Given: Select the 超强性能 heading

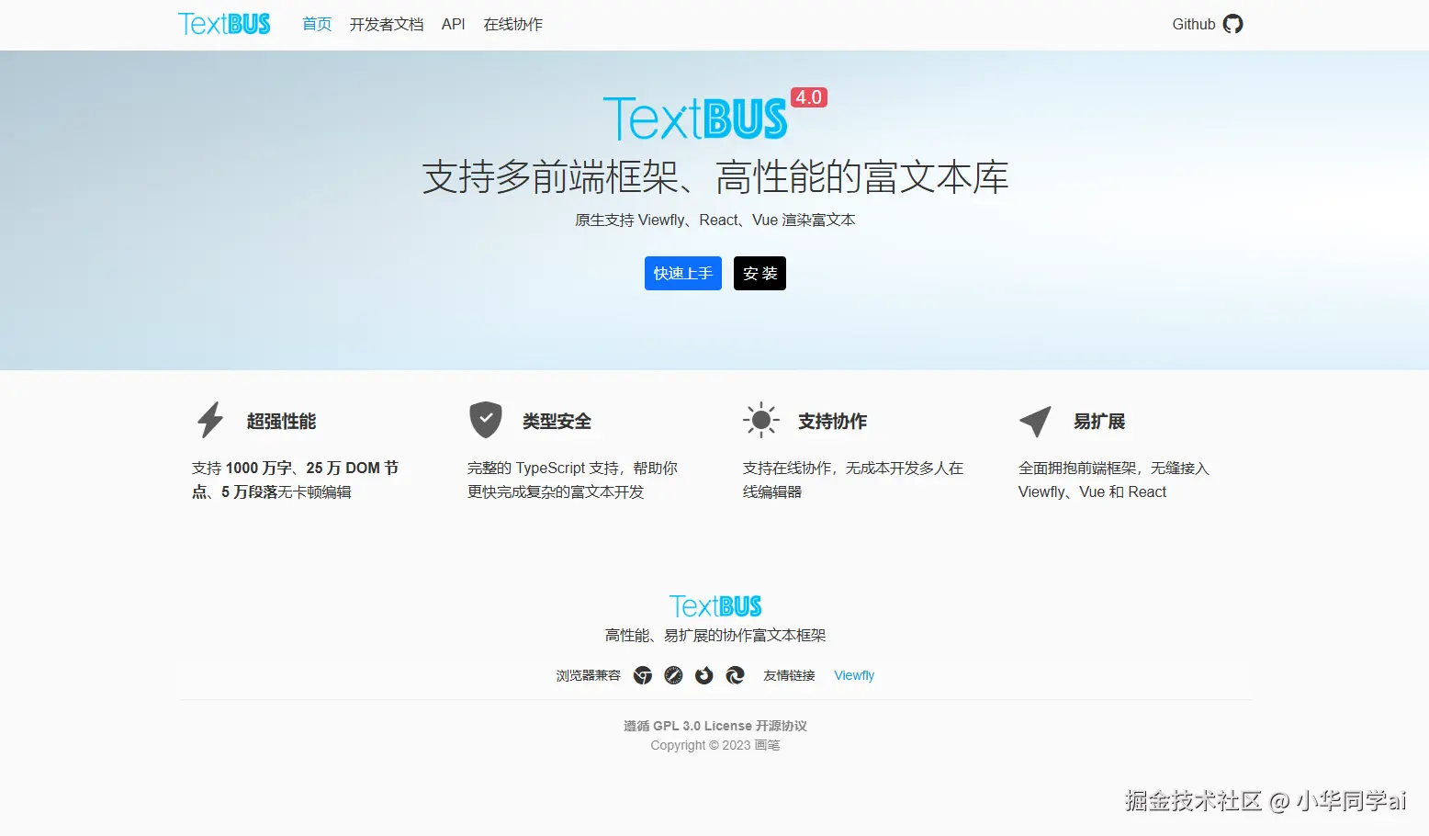Looking at the screenshot, I should [281, 421].
